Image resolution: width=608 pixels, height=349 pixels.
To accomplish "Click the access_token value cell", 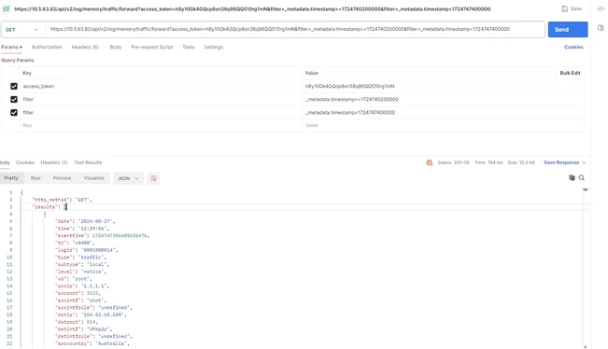I will [443, 86].
